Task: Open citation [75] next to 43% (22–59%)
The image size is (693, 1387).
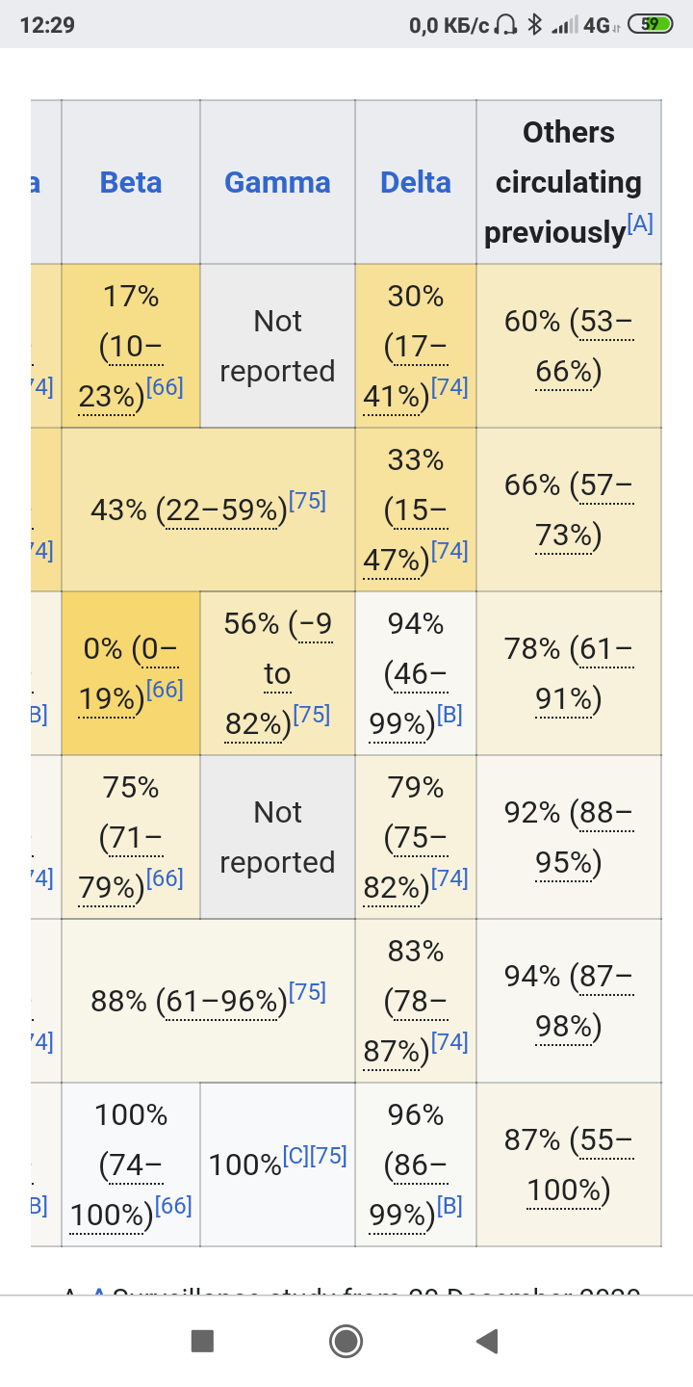Action: click(310, 501)
